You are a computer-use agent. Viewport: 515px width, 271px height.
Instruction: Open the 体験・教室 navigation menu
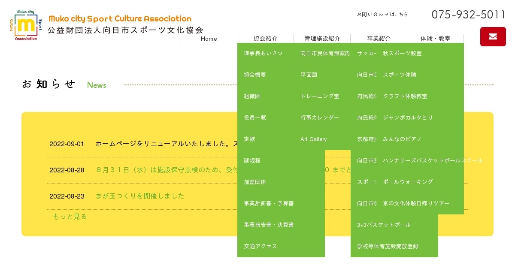point(435,39)
